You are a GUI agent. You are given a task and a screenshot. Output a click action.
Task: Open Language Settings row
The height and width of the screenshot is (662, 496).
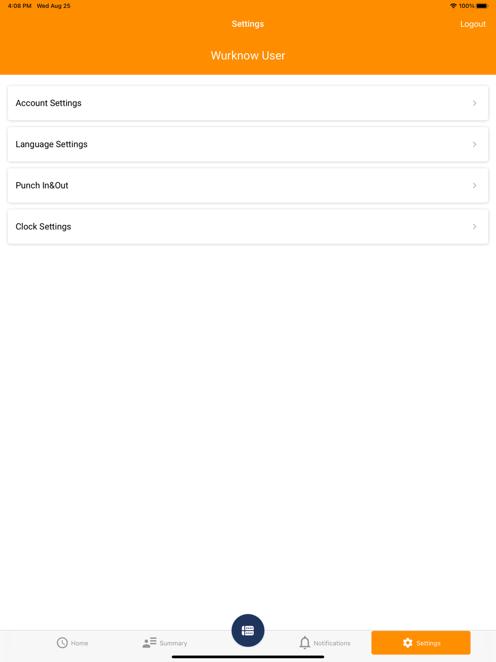point(248,144)
